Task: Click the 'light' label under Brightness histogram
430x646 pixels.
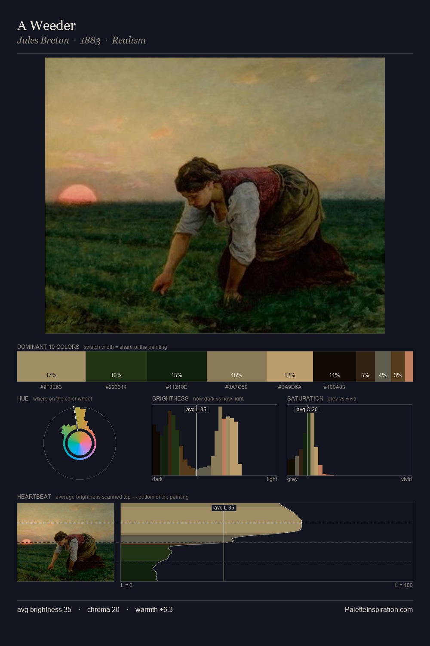Action: pyautogui.click(x=272, y=479)
